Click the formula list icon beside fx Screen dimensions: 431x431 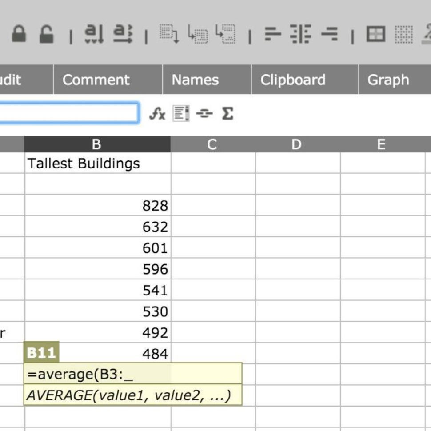click(180, 114)
